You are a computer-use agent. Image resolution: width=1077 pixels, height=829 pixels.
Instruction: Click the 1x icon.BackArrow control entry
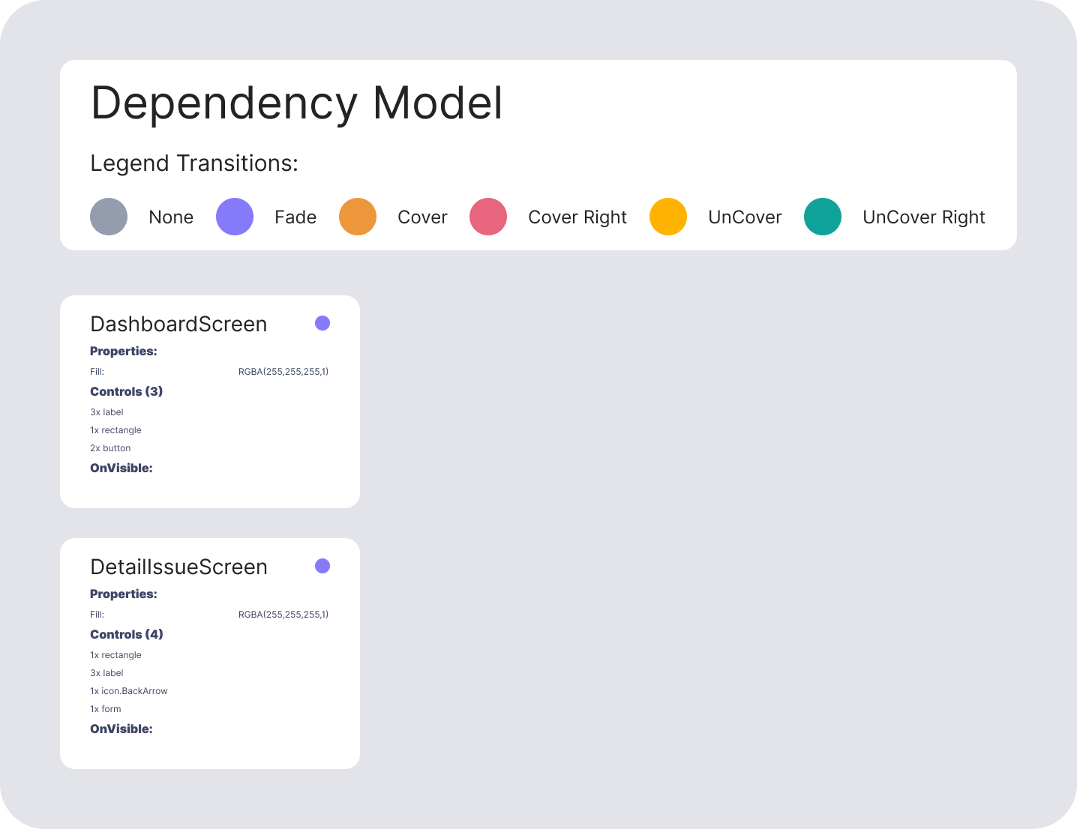tap(129, 691)
